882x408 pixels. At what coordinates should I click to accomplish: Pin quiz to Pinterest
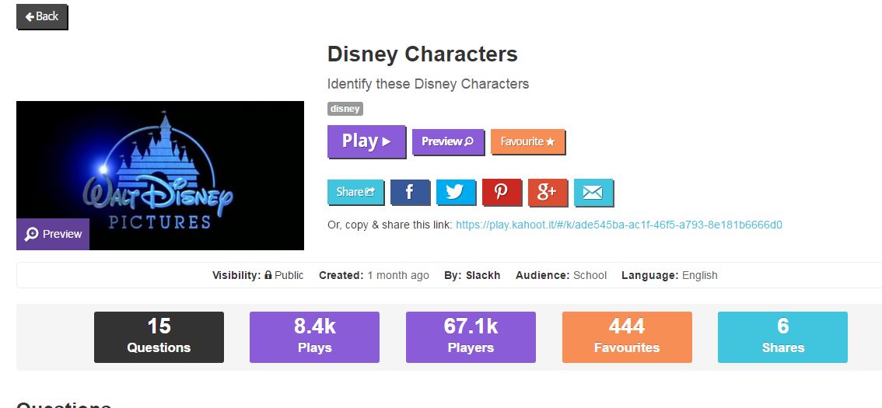click(502, 192)
